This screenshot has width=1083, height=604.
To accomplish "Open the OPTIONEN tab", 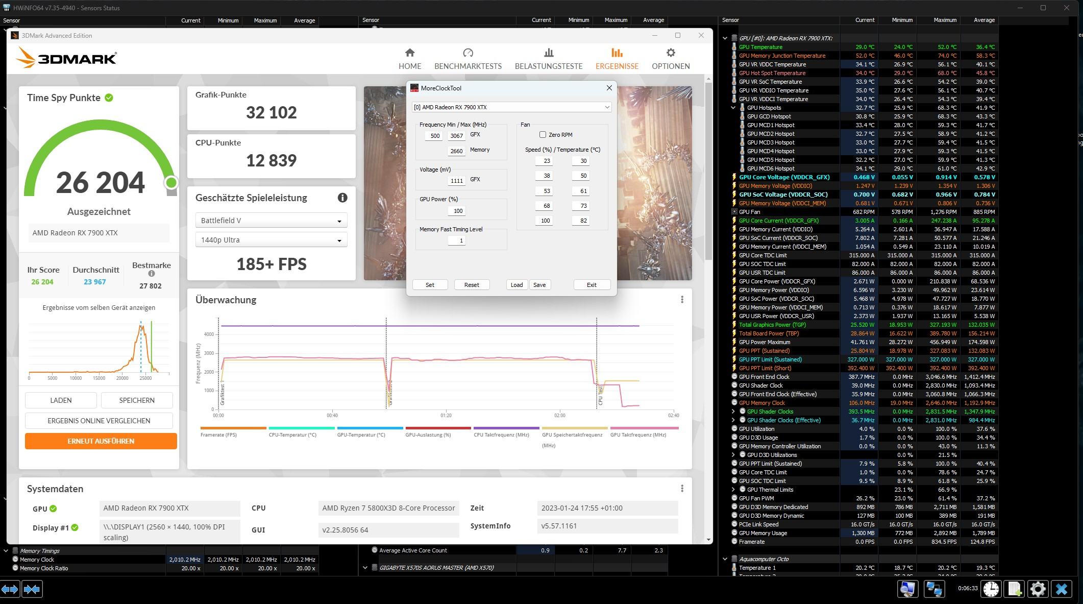I will coord(670,59).
